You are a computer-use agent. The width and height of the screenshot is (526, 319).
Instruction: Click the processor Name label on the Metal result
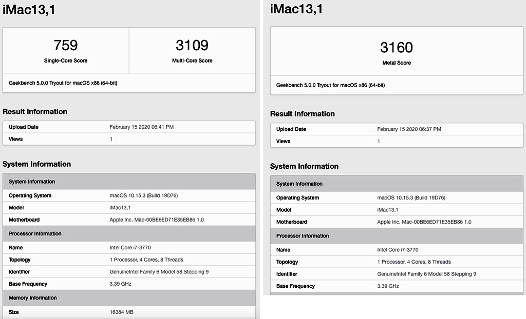coord(283,250)
